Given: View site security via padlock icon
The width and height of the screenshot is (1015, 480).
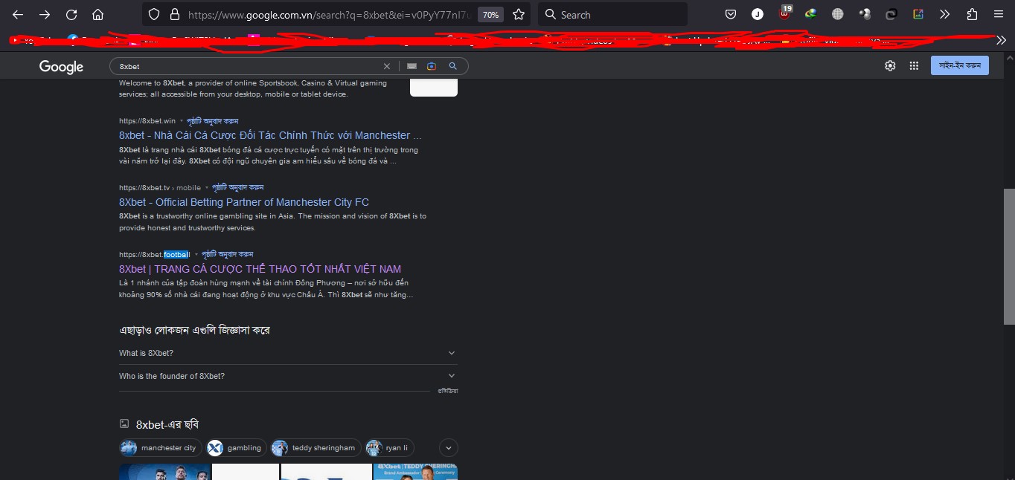Looking at the screenshot, I should click(x=175, y=14).
